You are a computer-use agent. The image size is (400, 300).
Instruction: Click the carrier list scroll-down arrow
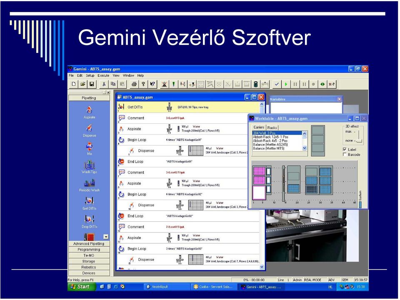[x=304, y=148]
